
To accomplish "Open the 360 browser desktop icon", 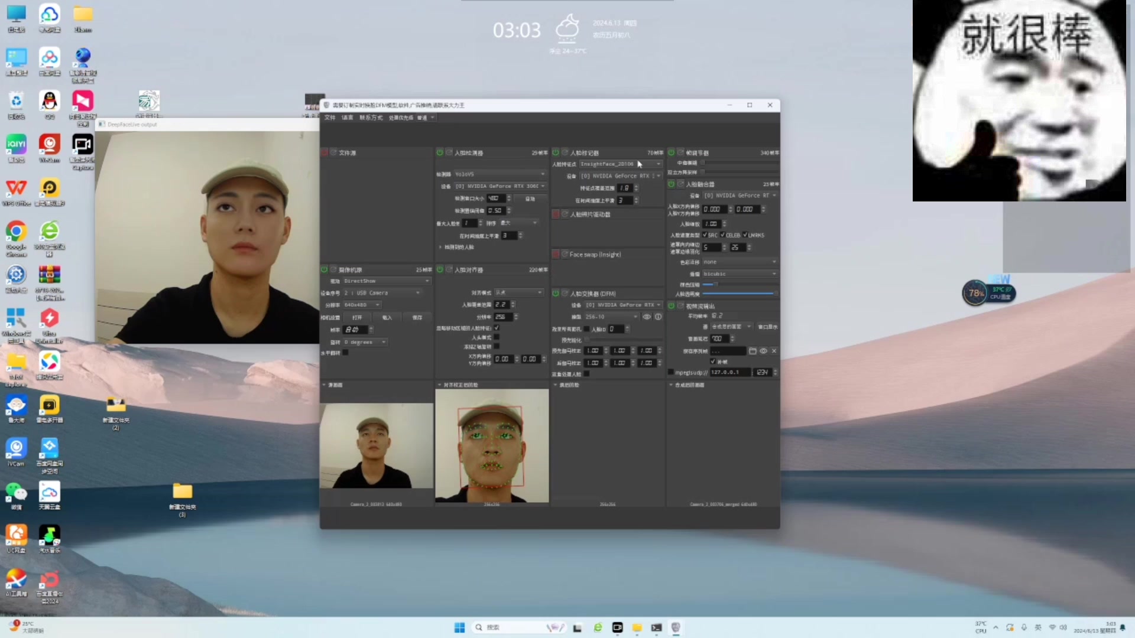I will tap(50, 238).
